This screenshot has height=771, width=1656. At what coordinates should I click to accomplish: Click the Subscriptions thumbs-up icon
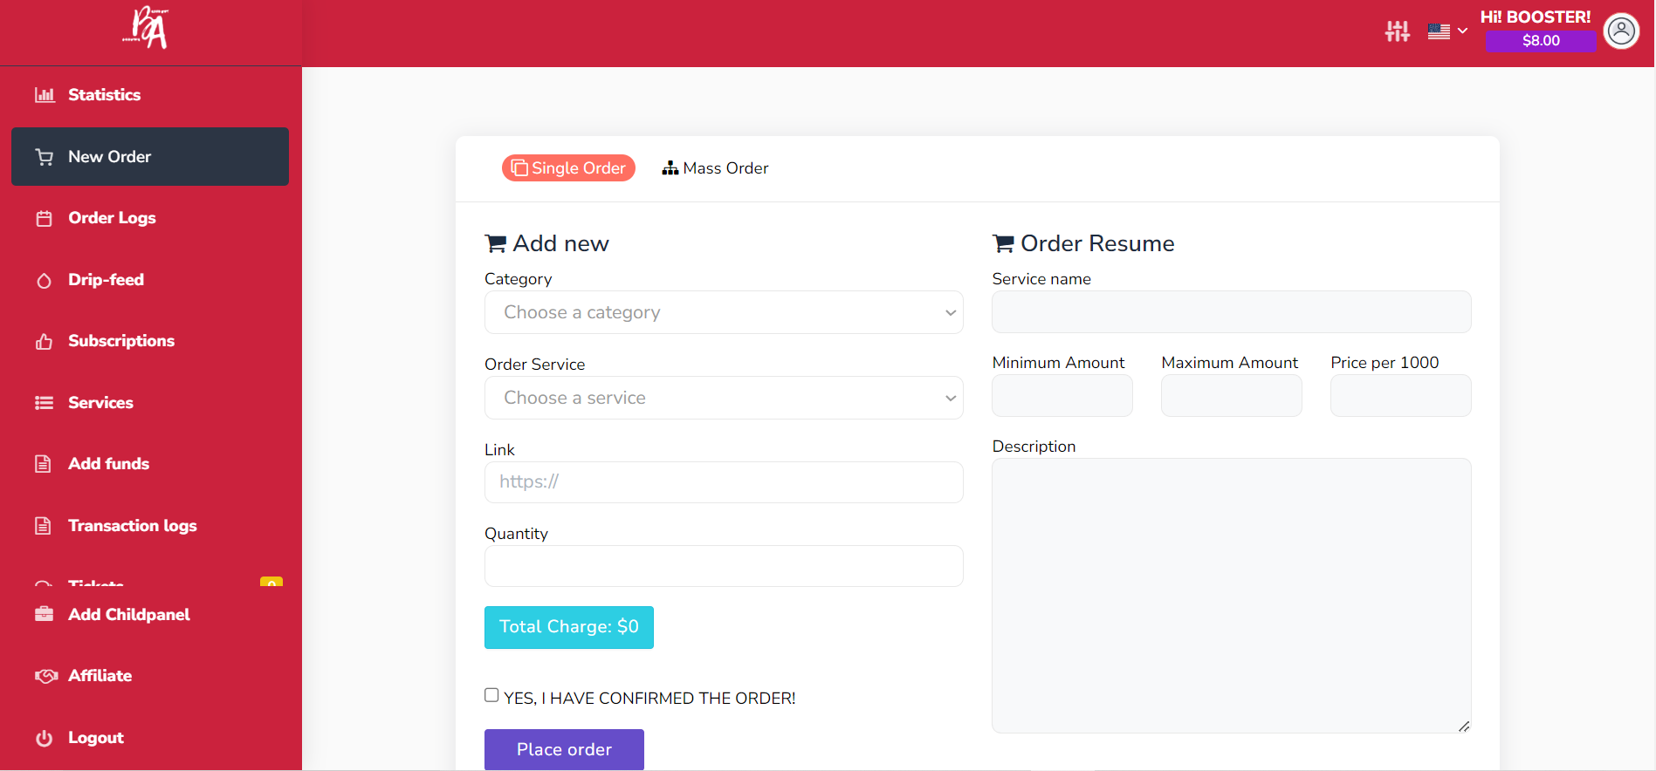[x=44, y=342]
